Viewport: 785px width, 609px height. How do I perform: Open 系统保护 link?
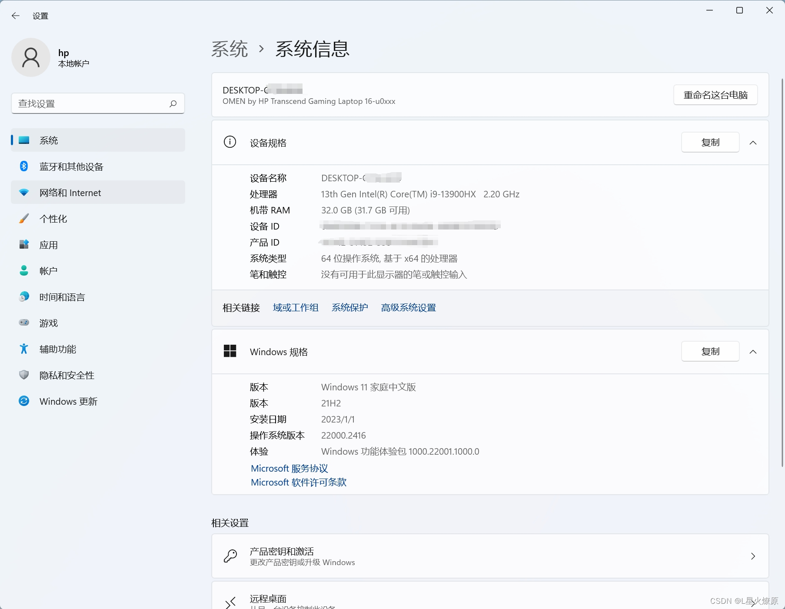[350, 308]
